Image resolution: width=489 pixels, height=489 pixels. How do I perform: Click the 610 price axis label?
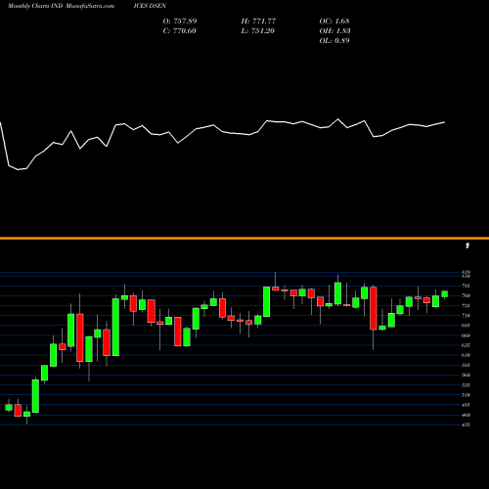[467, 355]
